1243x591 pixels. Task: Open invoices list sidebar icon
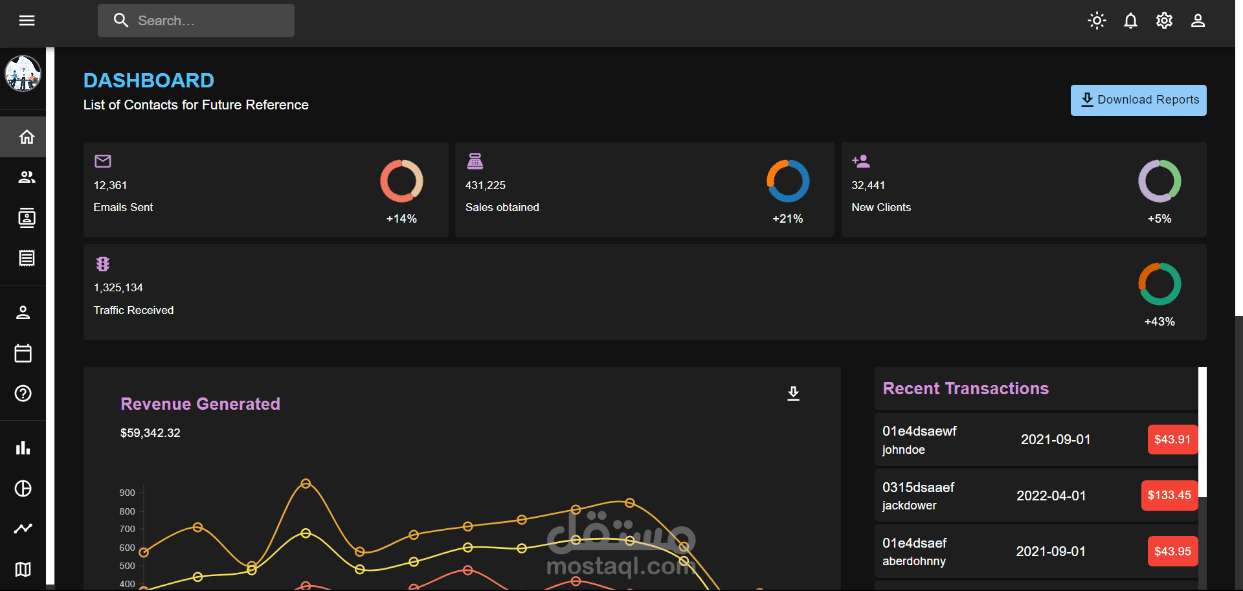pos(27,258)
